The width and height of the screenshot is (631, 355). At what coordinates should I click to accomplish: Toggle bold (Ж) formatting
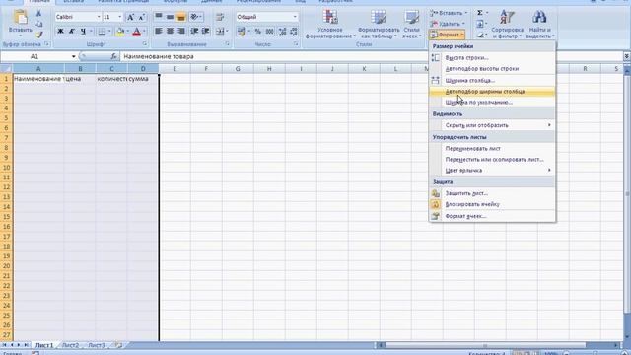60,31
